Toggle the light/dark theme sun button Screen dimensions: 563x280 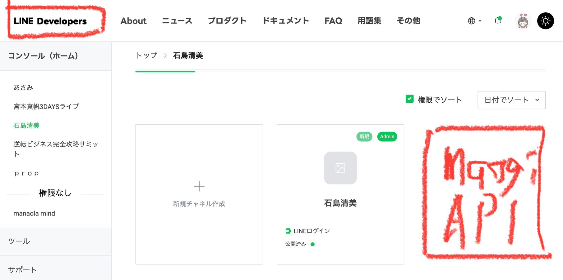[x=546, y=21]
